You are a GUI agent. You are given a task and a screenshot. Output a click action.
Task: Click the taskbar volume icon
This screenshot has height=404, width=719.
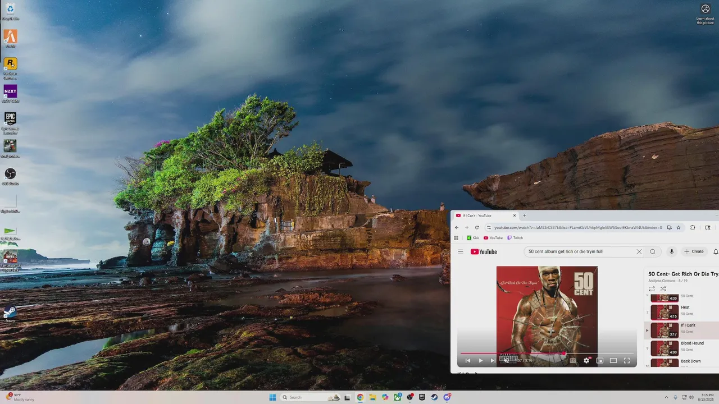[x=691, y=397]
